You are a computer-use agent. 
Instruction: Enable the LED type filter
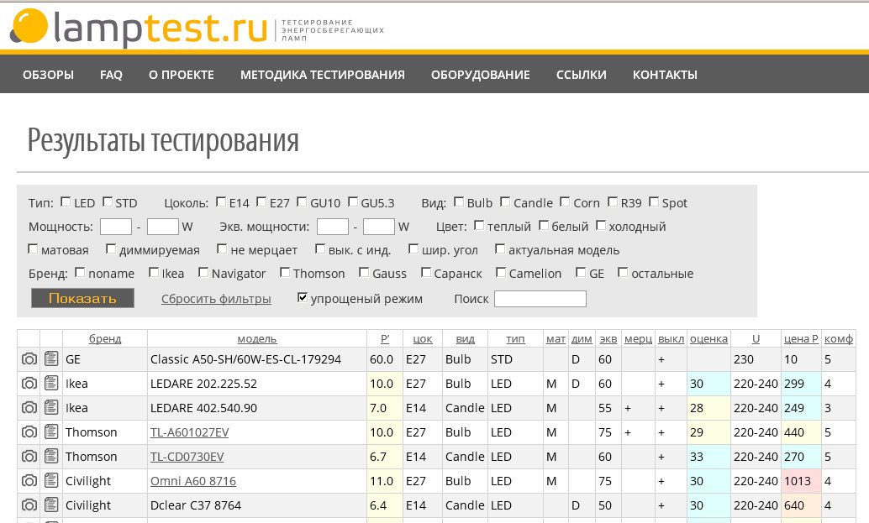[x=65, y=201]
